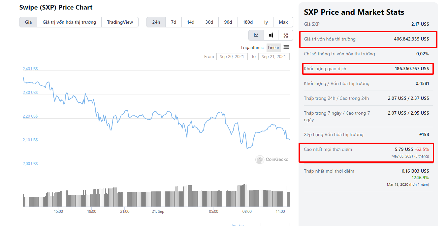
Task: Click volume value 186.360.767 US$
Action: click(x=412, y=69)
